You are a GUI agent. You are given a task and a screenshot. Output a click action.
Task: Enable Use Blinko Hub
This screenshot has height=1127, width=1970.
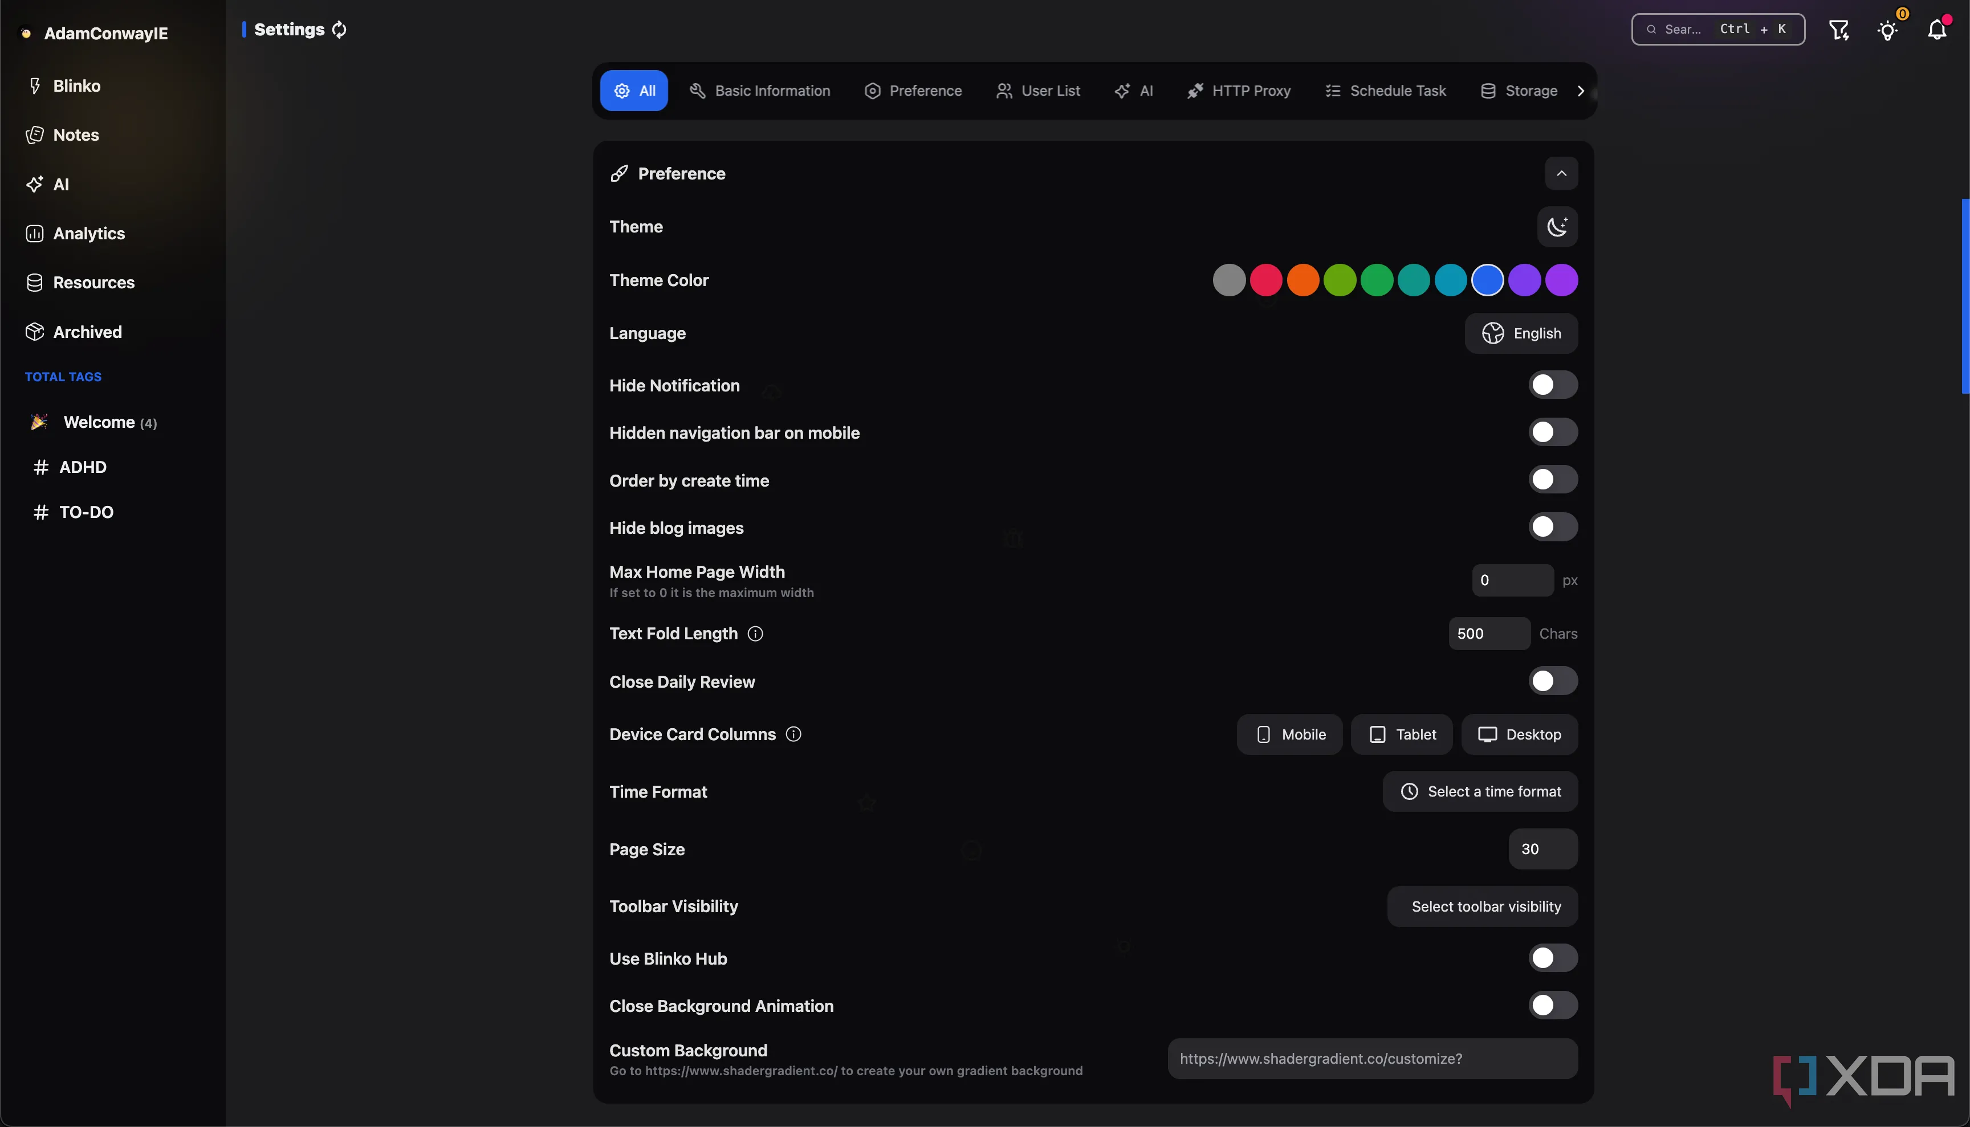1553,958
